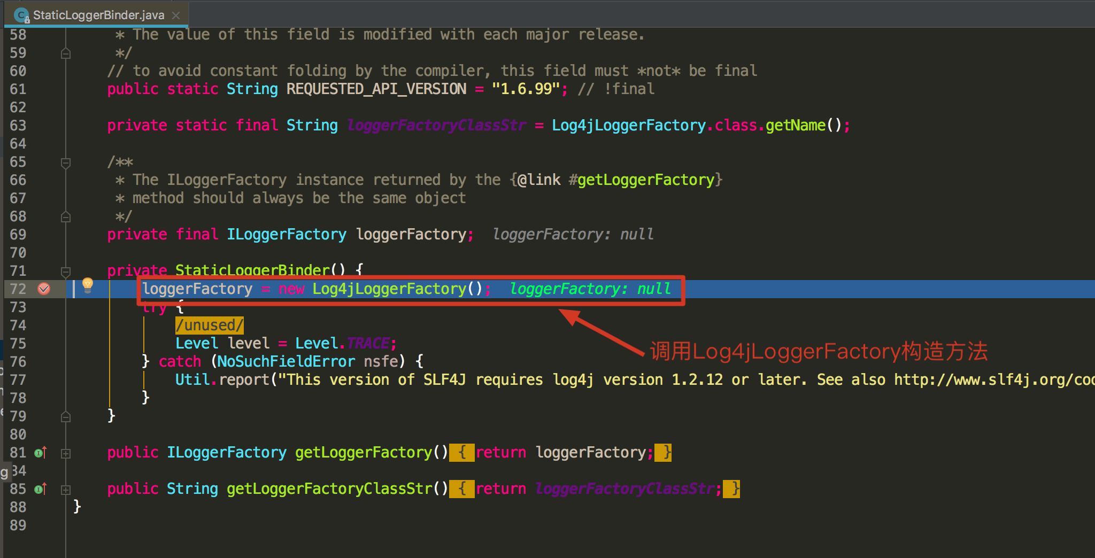Expand the getLoggerFactory method at line 81
The image size is (1095, 558).
(x=66, y=453)
